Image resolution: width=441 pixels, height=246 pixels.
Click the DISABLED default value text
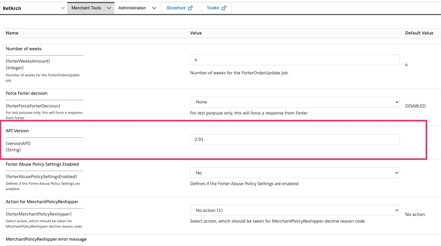click(415, 106)
